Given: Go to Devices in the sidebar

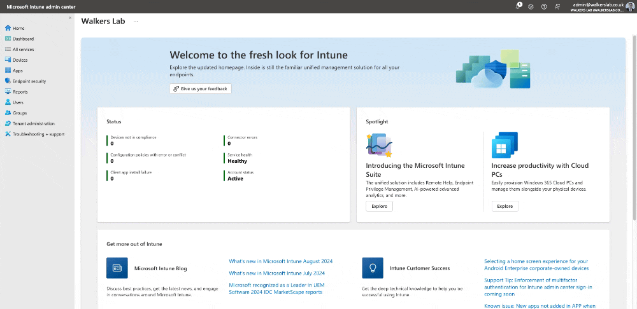Looking at the screenshot, I should click(x=20, y=60).
